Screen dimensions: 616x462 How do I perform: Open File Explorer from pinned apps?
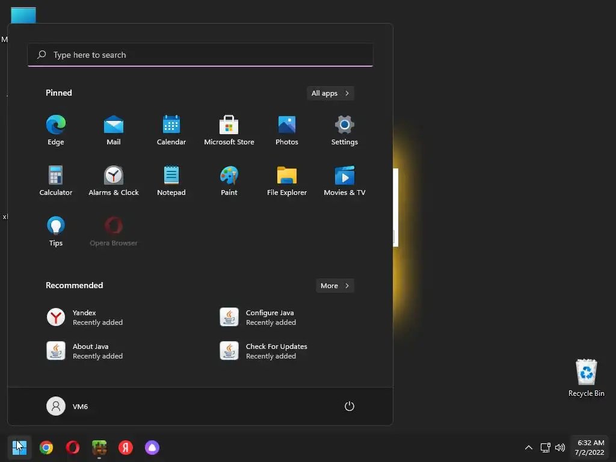[x=287, y=180]
